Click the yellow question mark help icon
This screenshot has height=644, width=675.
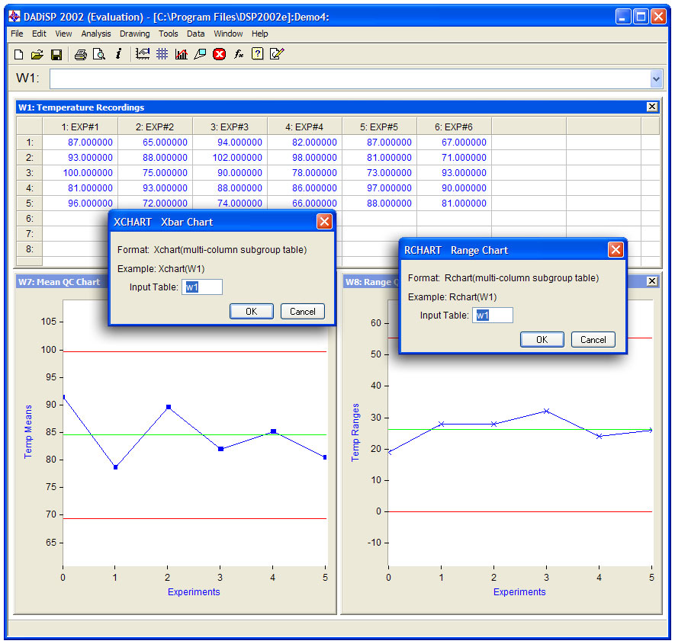pyautogui.click(x=258, y=54)
